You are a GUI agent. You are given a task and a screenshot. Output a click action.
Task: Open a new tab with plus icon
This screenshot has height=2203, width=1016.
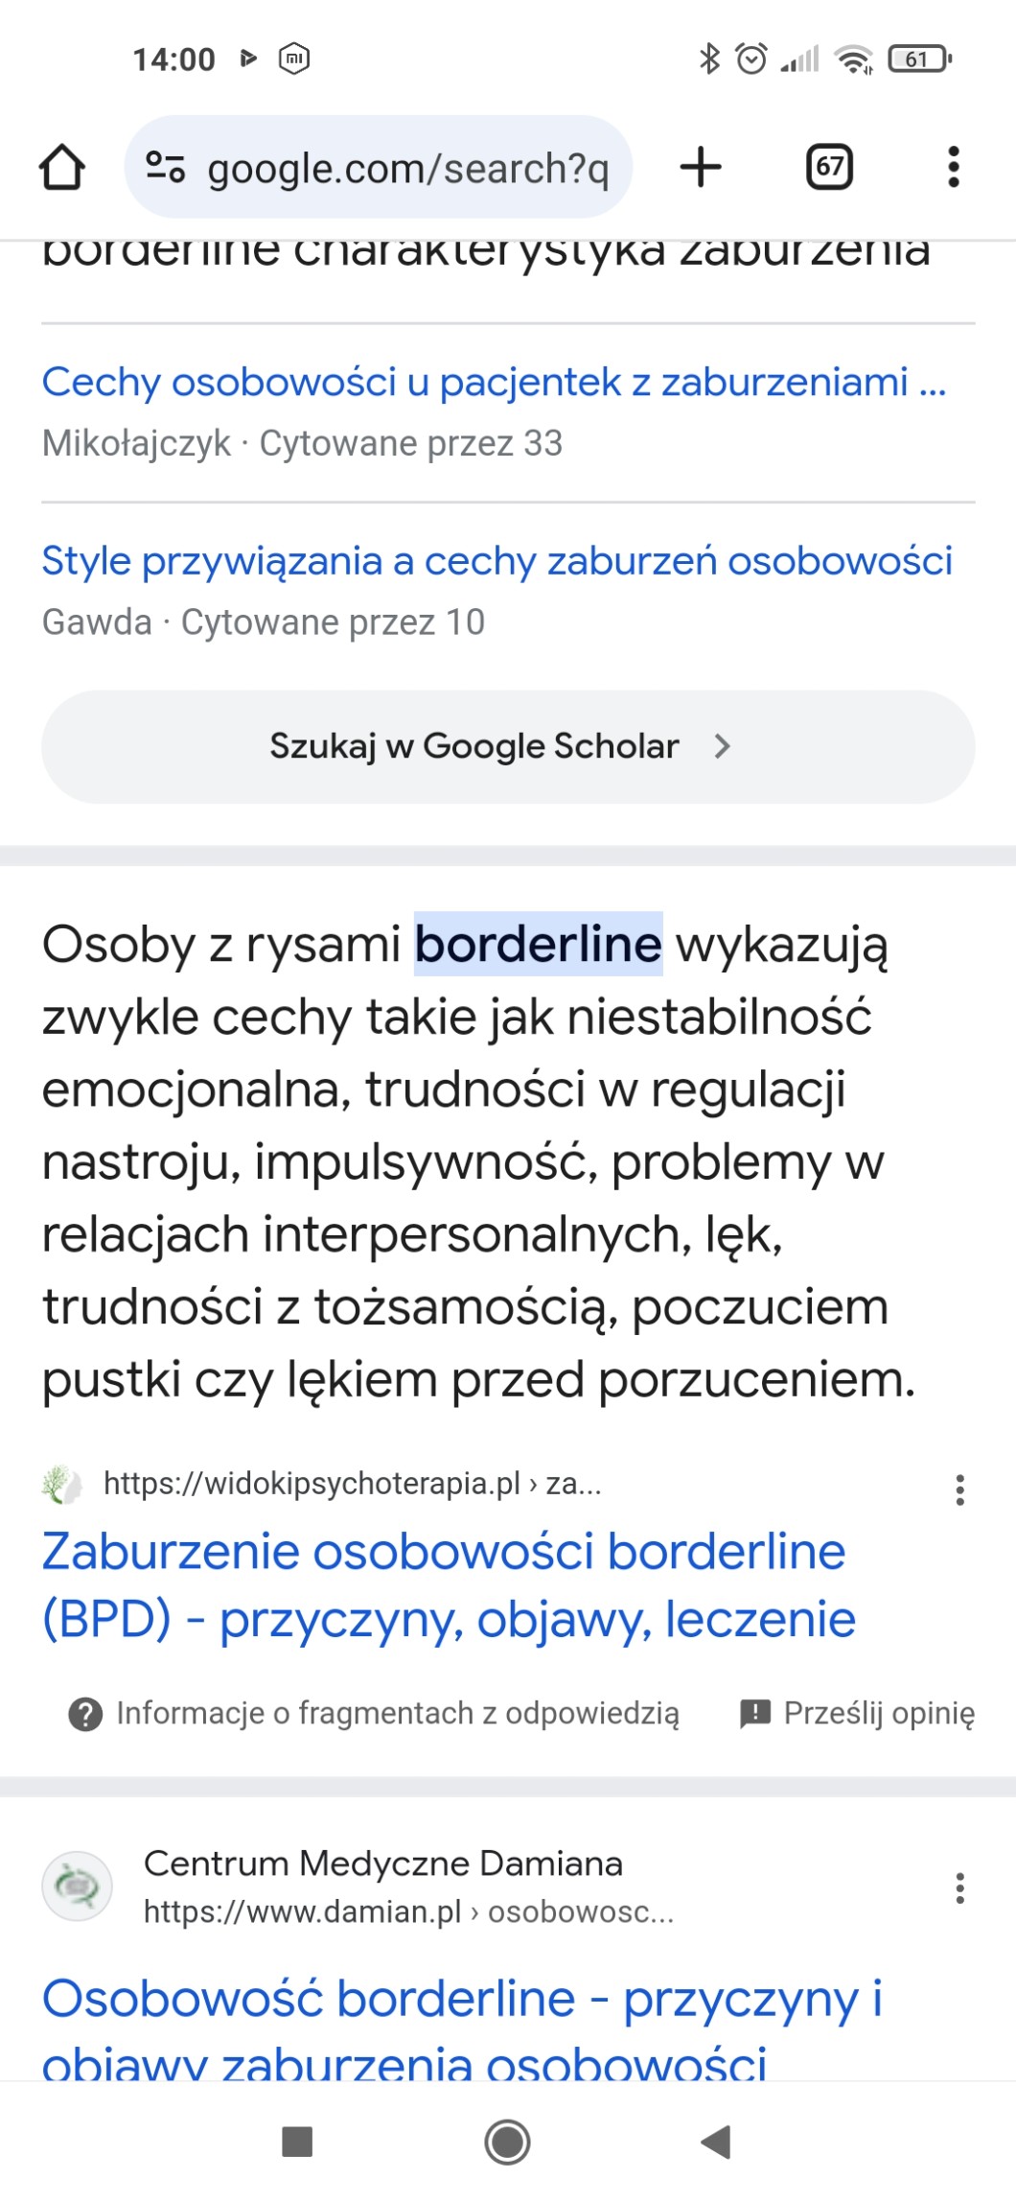tap(701, 168)
